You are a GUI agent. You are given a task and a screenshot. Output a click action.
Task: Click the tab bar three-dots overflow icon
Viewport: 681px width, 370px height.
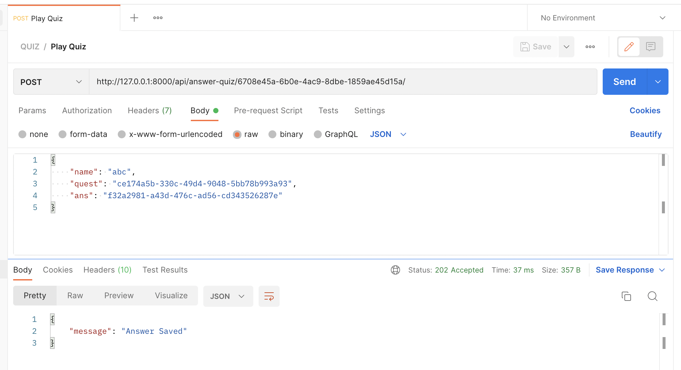(x=158, y=18)
